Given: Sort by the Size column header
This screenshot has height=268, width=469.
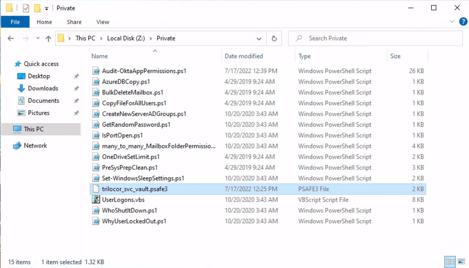Looking at the screenshot, I should pos(395,56).
